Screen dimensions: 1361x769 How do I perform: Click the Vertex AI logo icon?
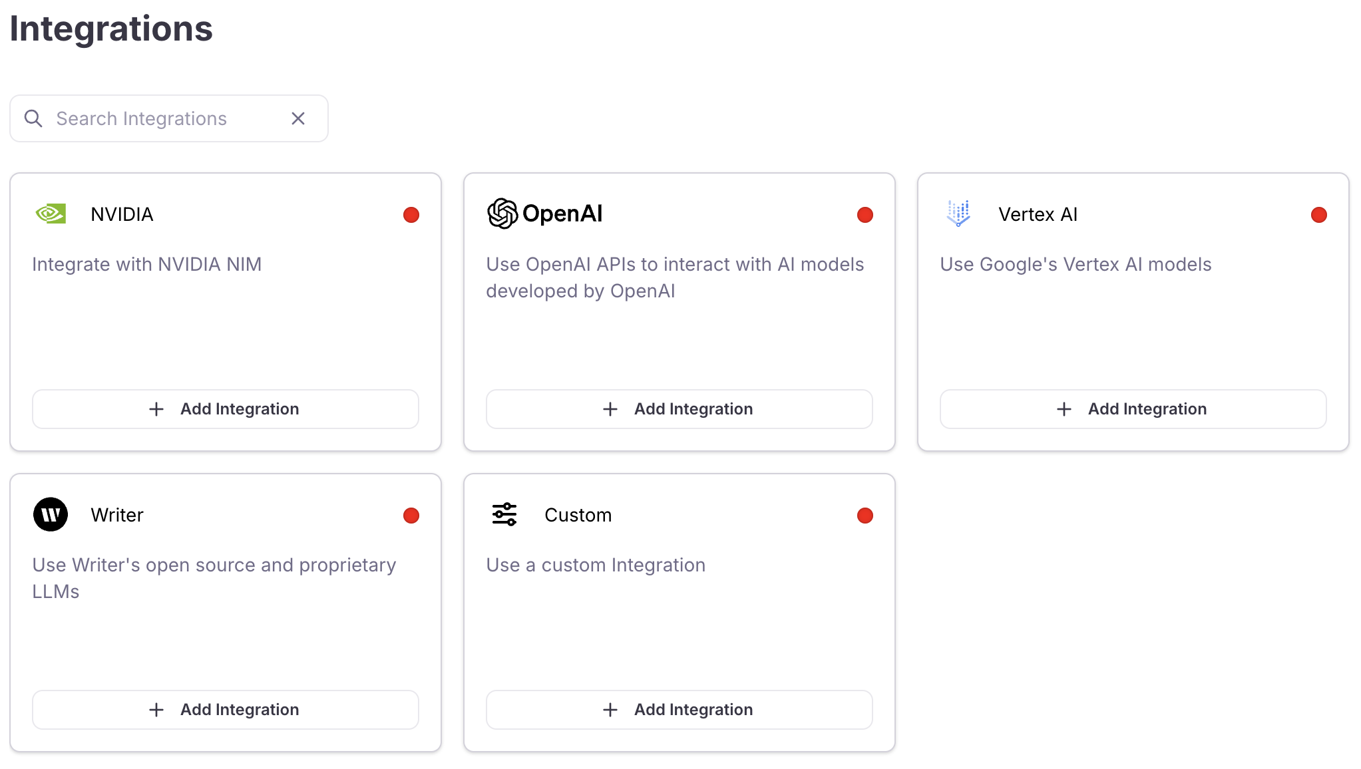point(958,214)
